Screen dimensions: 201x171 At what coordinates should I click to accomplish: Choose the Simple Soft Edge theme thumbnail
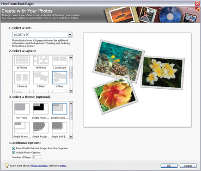coord(60,128)
